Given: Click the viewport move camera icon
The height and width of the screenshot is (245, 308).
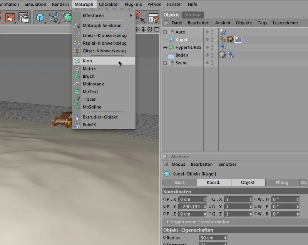Looking at the screenshot, I should [137, 30].
